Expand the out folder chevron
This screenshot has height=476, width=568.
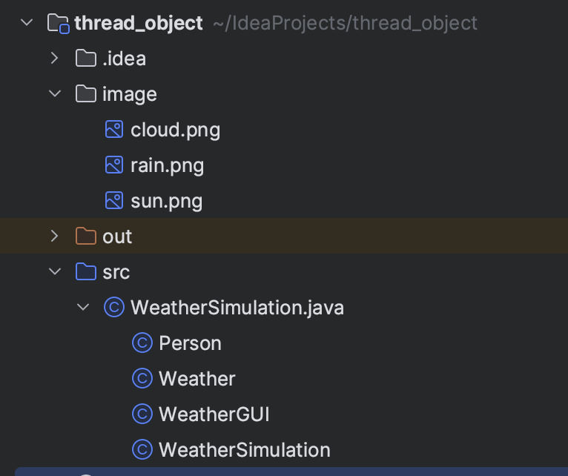(55, 237)
